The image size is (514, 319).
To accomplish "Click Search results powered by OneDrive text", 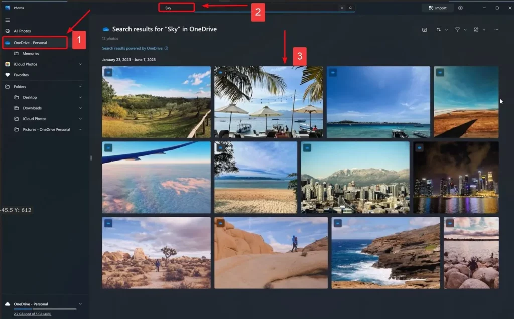I will [x=132, y=48].
